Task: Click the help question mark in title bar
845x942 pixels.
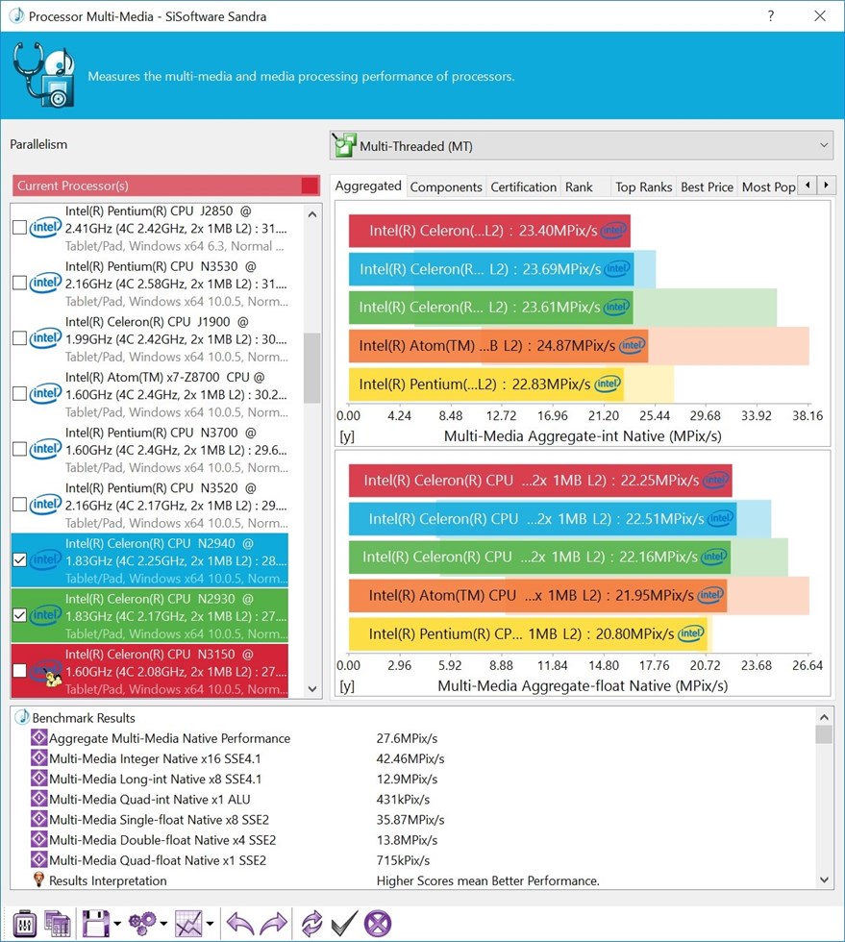Action: (x=770, y=16)
